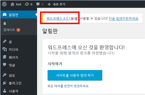
Task: Open the 미디어 menu
Action: tap(13, 50)
